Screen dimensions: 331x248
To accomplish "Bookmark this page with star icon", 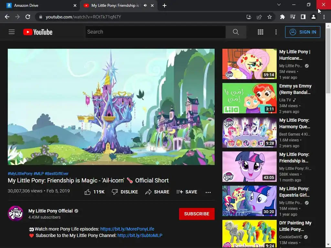I will [270, 17].
